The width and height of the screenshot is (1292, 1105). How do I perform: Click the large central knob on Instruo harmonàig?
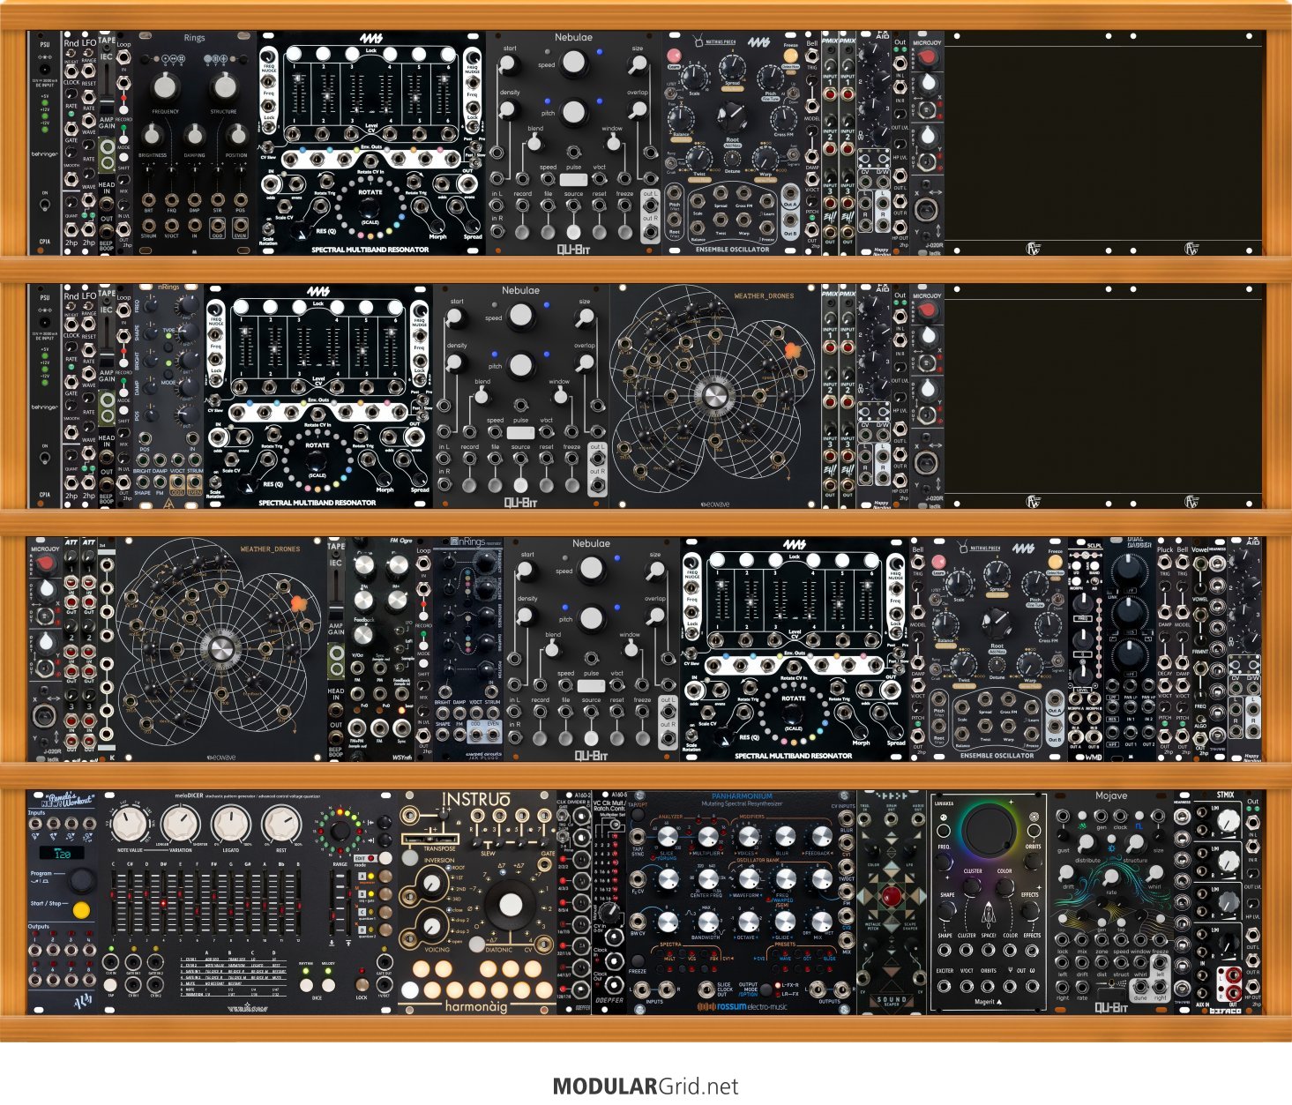(510, 907)
